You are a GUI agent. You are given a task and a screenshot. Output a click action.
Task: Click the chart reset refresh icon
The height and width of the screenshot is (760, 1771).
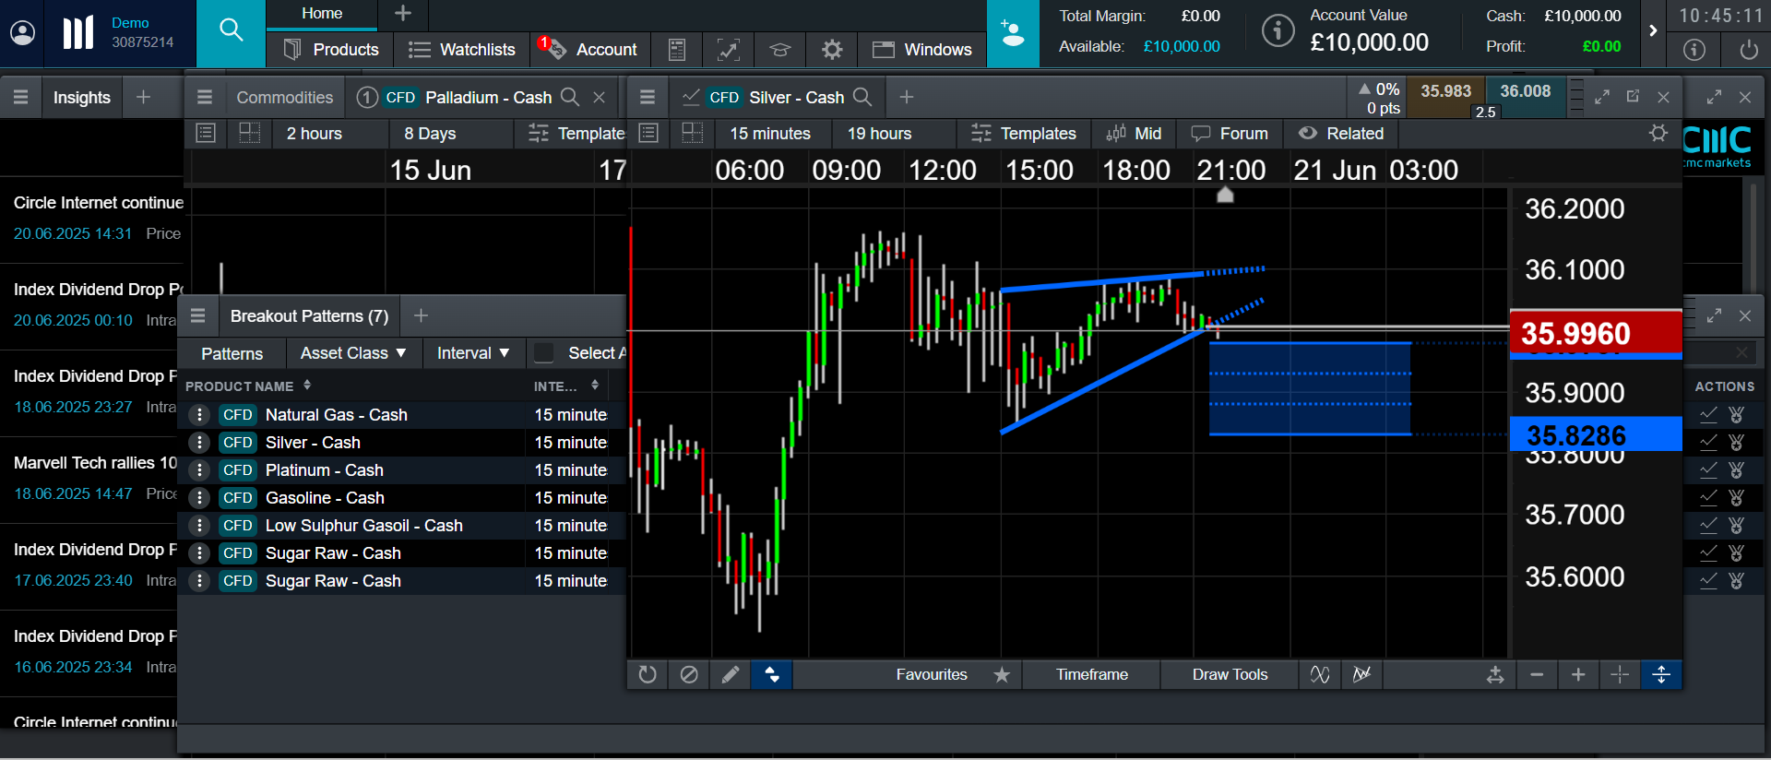(x=648, y=674)
